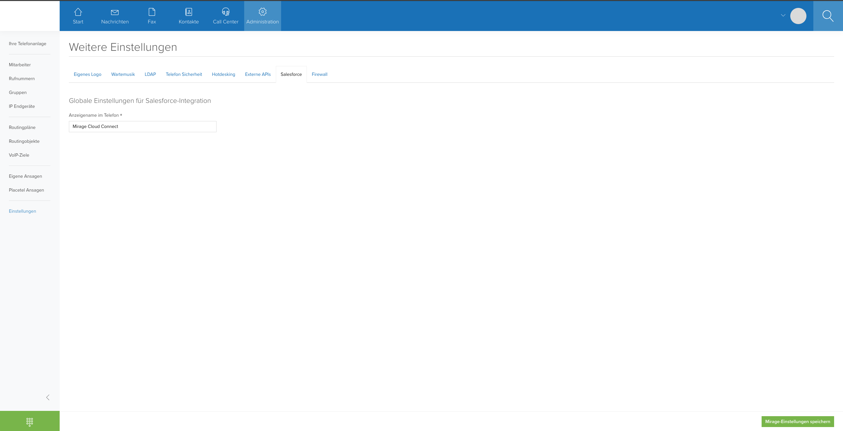
Task: Click the user avatar circle
Action: pos(798,16)
